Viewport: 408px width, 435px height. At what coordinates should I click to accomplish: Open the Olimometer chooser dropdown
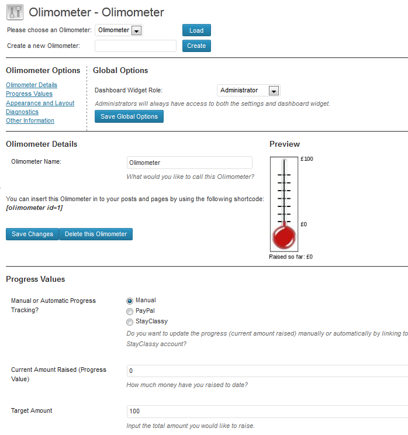119,30
